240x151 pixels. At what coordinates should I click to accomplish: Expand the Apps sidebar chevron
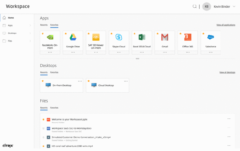point(30,25)
